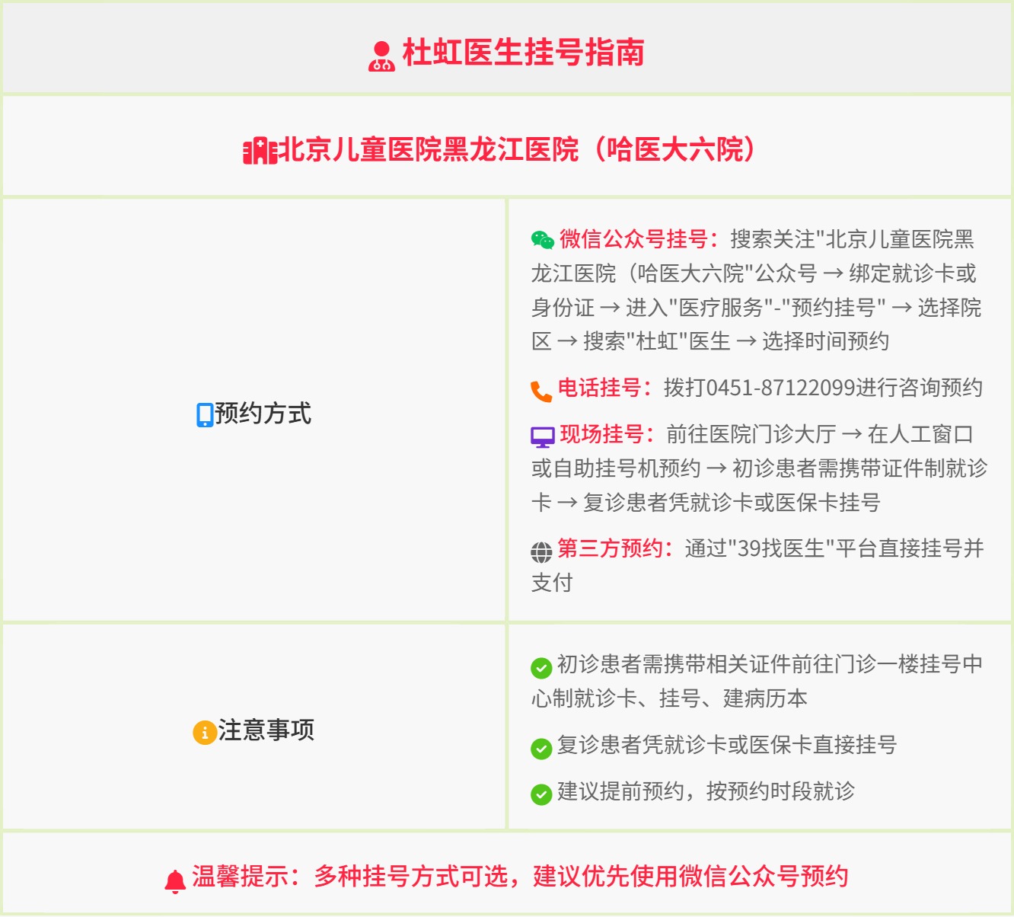1014x917 pixels.
Task: Select the title 杜虹医生挂号指南
Action: (524, 53)
